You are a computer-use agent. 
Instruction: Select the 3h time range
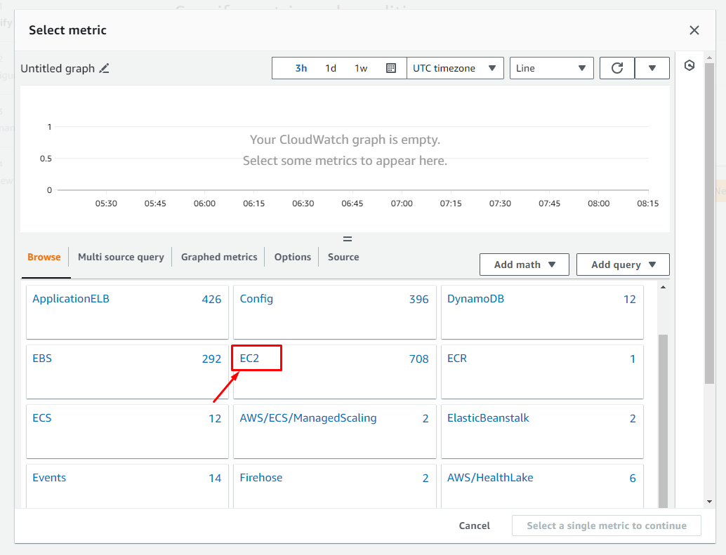(x=301, y=68)
